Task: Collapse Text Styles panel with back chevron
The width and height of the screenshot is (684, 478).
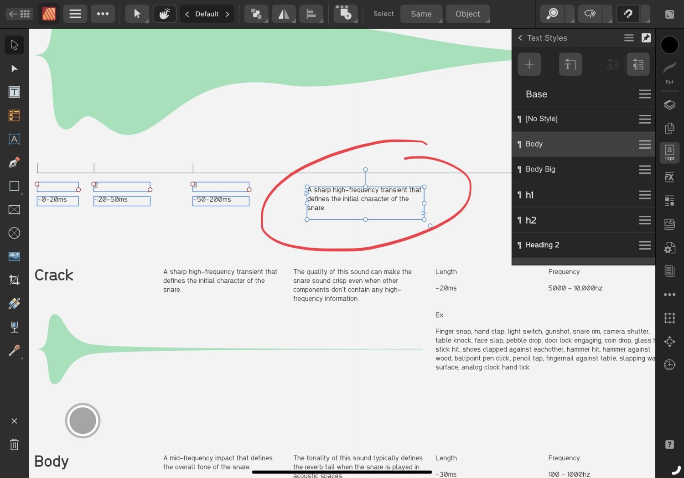Action: coord(520,38)
